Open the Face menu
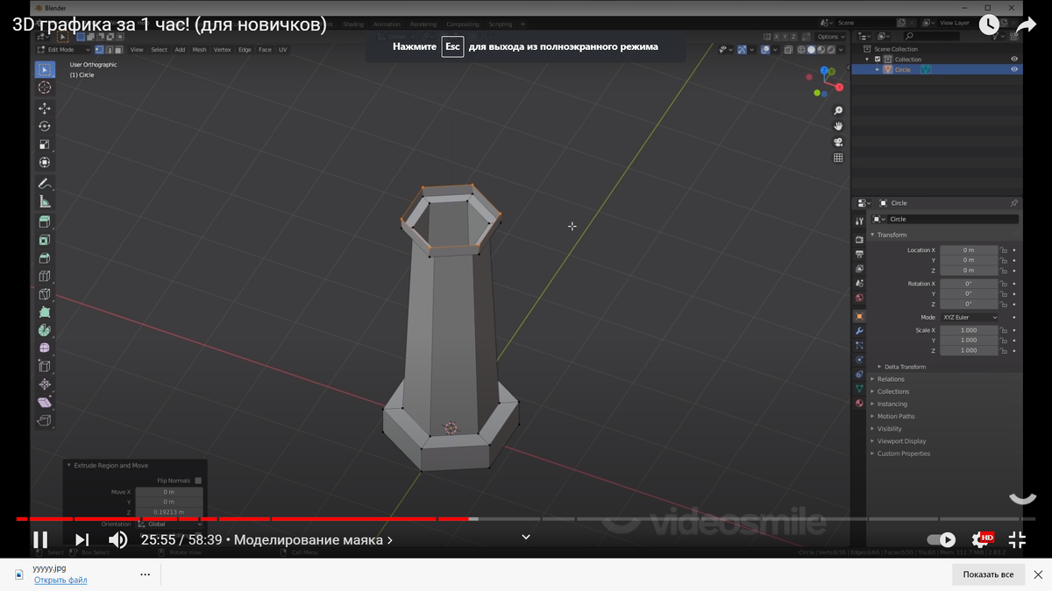The image size is (1052, 591). click(264, 50)
